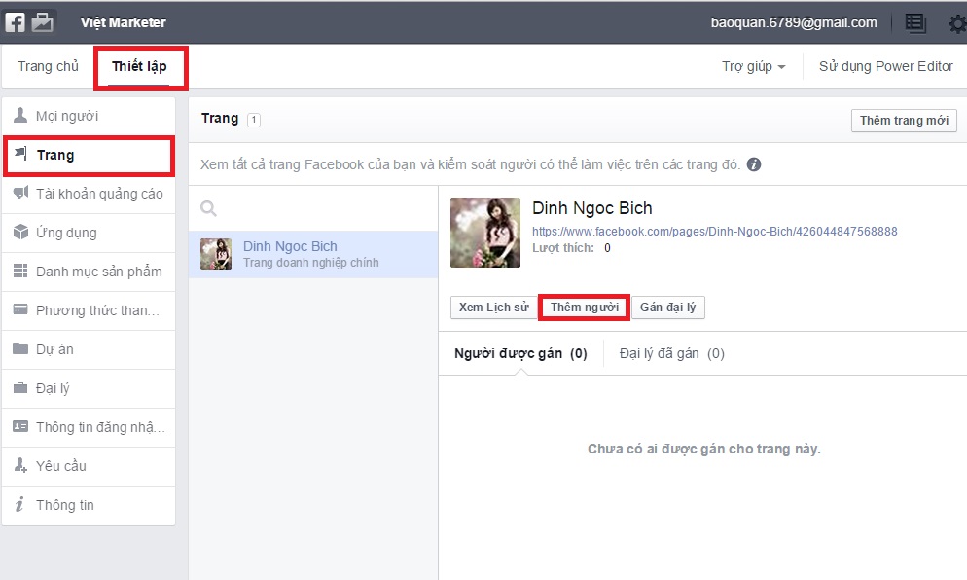Click Sử dụng Power Editor link
Viewport: 967px width, 580px height.
pyautogui.click(x=885, y=66)
